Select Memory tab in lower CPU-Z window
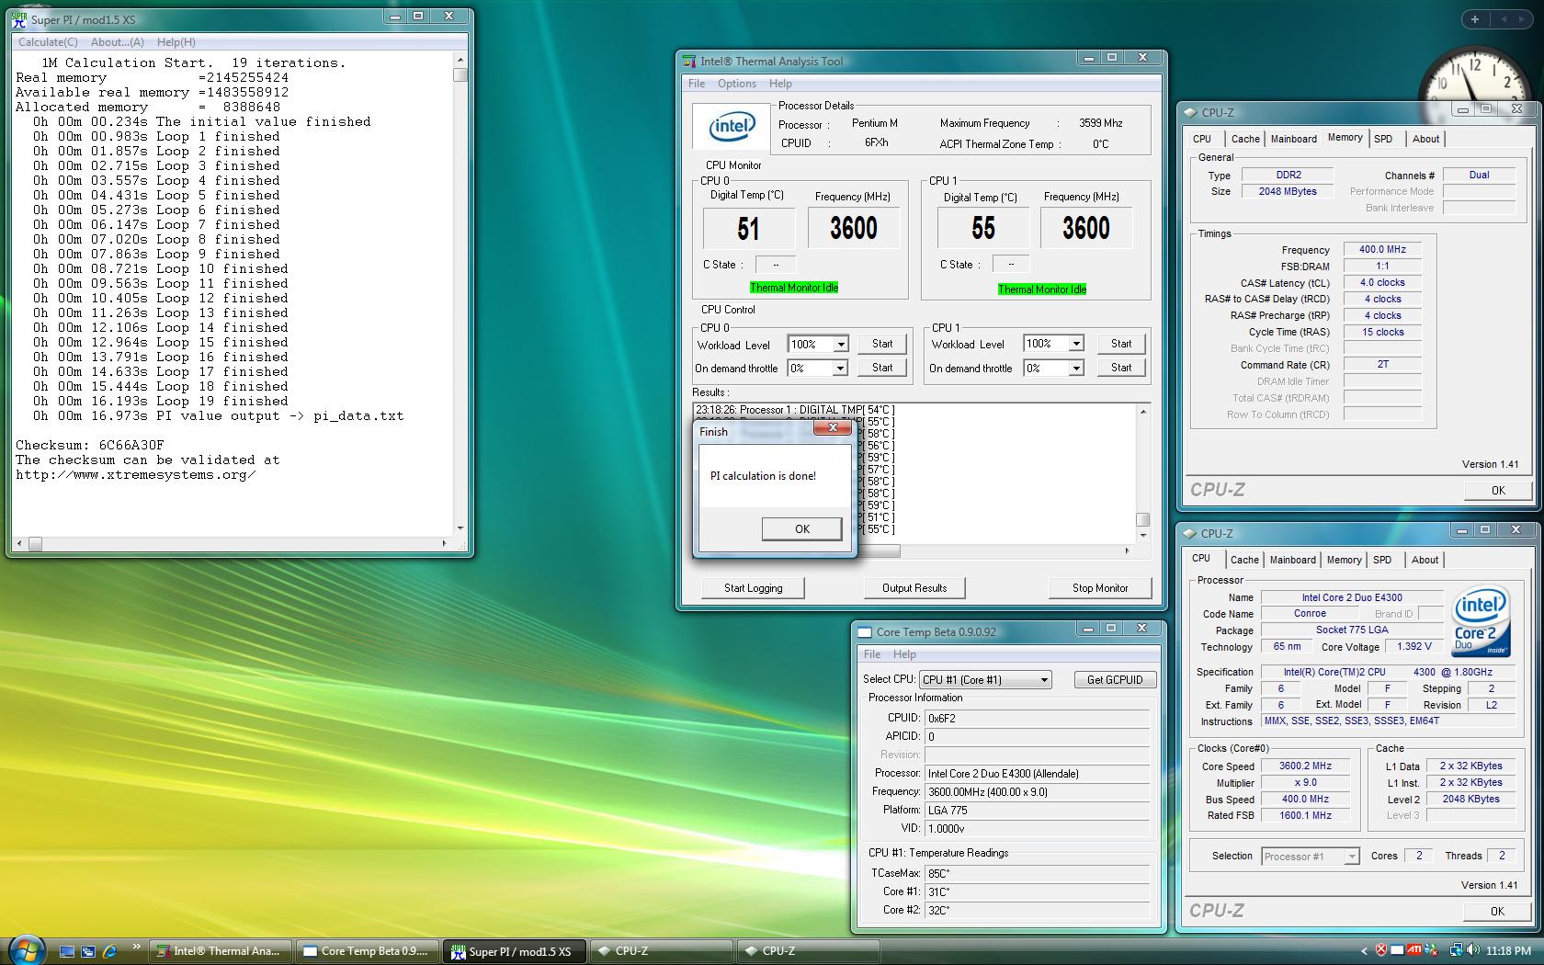This screenshot has height=965, width=1544. pyautogui.click(x=1344, y=560)
